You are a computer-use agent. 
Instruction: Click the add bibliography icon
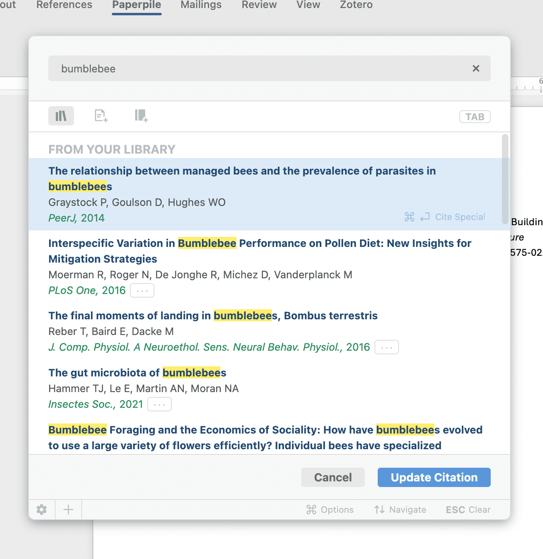pos(141,116)
